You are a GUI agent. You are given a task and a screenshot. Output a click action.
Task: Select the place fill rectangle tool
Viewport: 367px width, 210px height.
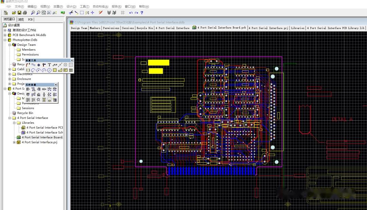(x=54, y=70)
